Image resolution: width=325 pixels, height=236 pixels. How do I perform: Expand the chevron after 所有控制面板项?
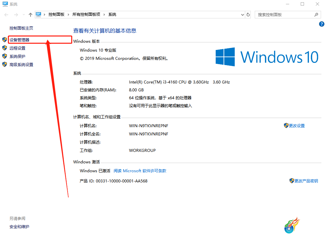pos(104,14)
